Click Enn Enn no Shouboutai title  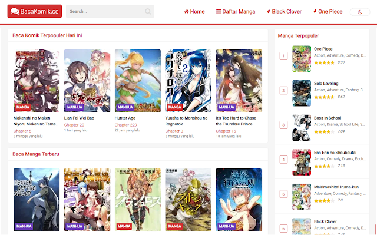[335, 153]
